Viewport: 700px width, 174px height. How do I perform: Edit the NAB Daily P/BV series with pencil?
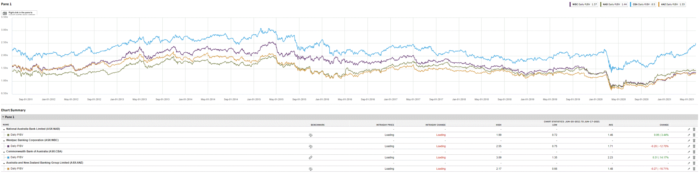[689, 135]
